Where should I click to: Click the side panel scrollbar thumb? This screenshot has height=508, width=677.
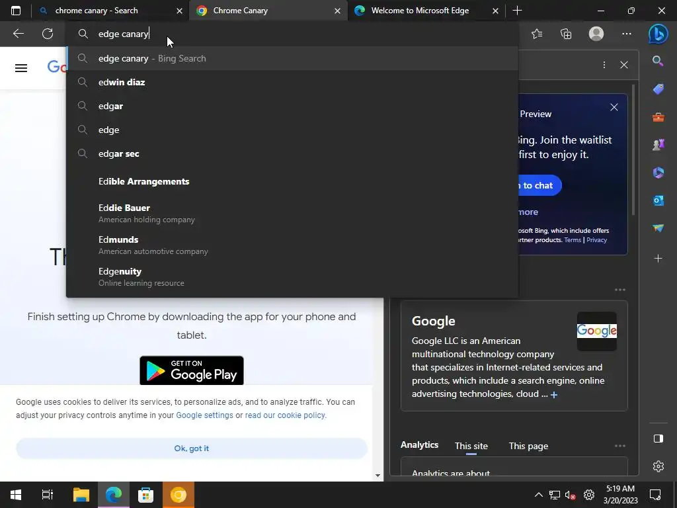click(x=633, y=149)
